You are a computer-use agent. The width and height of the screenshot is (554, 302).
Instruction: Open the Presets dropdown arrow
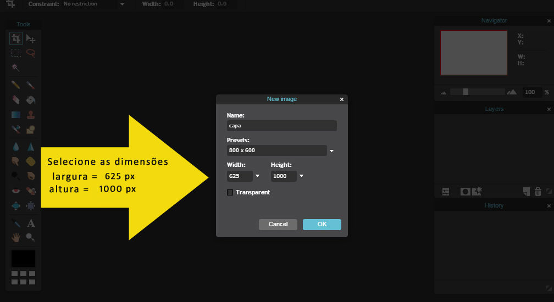(332, 150)
